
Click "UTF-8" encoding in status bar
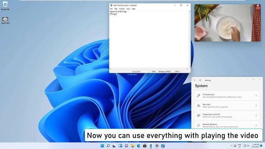177,72
